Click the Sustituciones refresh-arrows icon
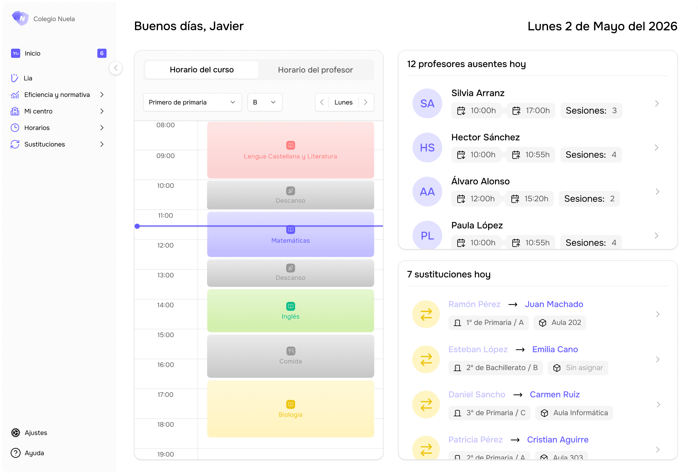The image size is (698, 474). pos(15,144)
